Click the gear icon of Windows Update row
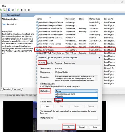 tap(37, 50)
